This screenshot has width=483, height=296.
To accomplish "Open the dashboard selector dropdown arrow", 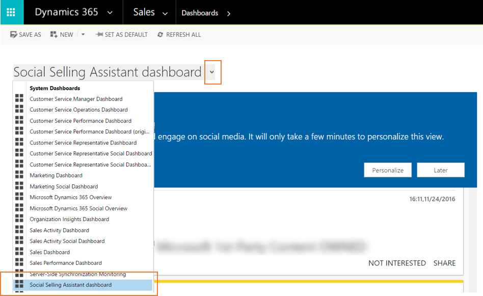I will (212, 72).
